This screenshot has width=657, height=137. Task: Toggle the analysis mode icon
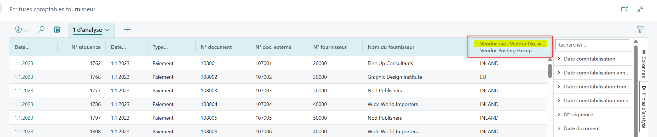57,30
